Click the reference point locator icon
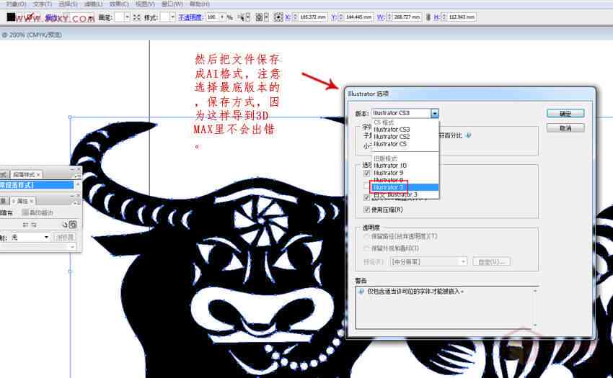The width and height of the screenshot is (613, 378). coord(278,17)
